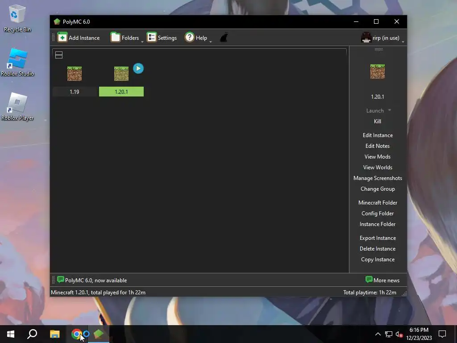The width and height of the screenshot is (457, 343).
Task: Open the Roblox Player desktop shortcut
Action: coord(17,107)
